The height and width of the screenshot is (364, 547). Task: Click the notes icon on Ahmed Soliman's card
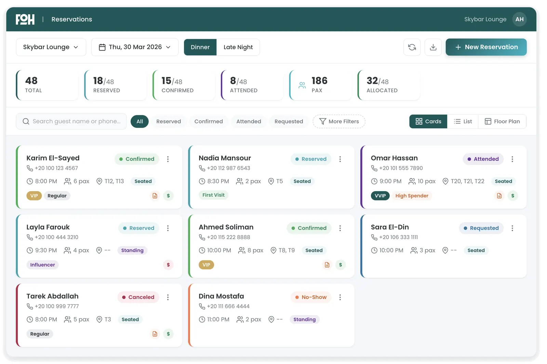(x=327, y=265)
